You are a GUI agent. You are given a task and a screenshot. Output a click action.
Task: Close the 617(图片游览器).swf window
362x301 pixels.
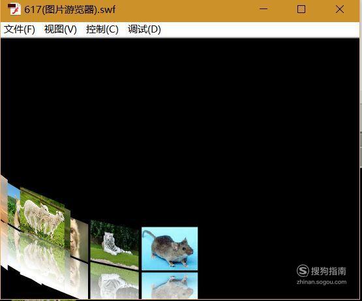[x=340, y=9]
